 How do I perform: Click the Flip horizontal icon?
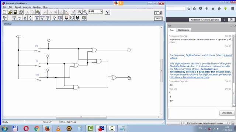[50, 12]
